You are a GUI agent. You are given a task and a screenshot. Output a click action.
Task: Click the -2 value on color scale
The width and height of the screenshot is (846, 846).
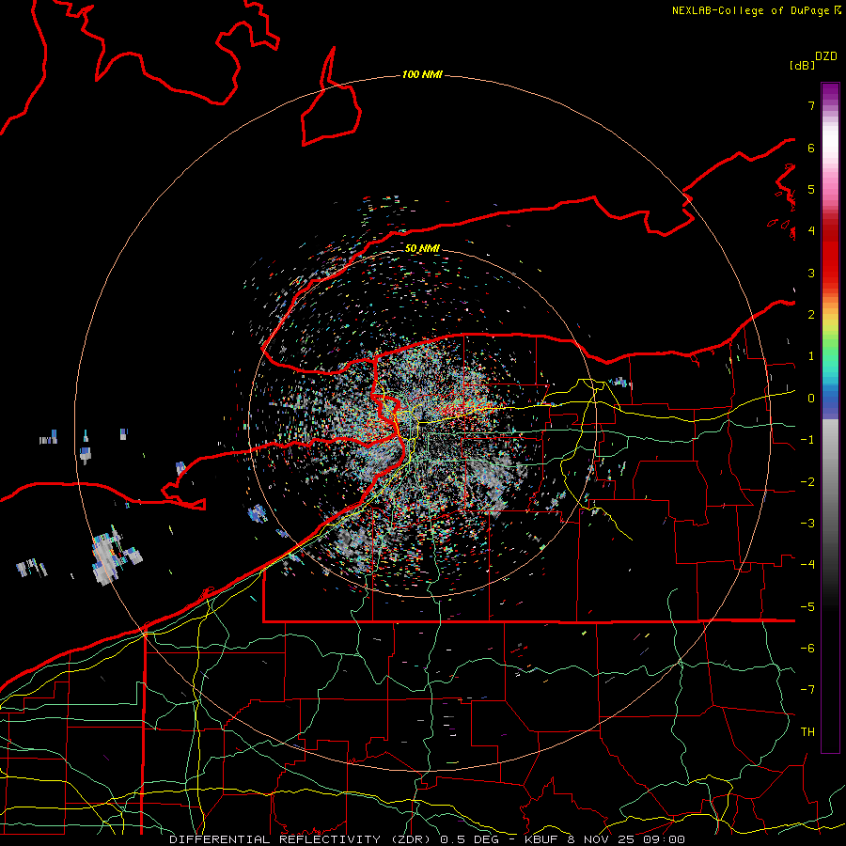[x=807, y=482]
